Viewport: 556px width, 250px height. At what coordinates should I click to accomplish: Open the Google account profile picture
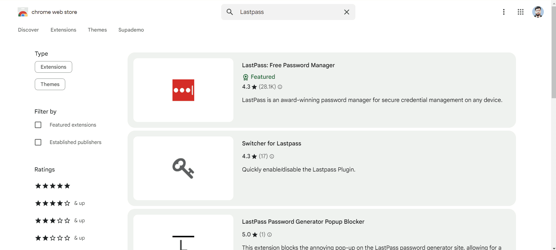(538, 12)
